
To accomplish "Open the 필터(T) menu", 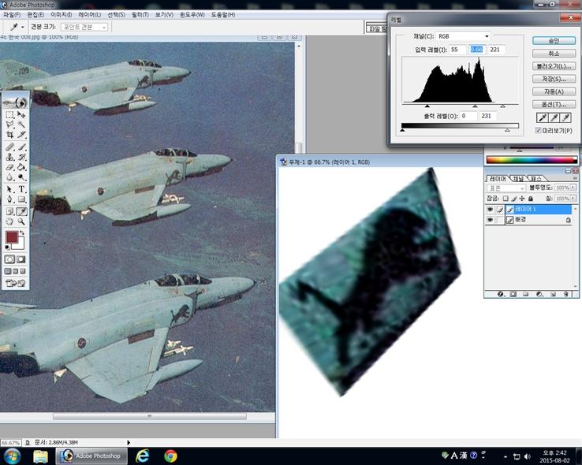I will pos(139,15).
